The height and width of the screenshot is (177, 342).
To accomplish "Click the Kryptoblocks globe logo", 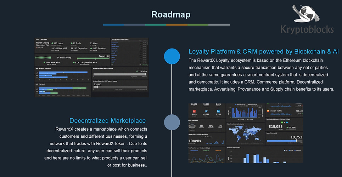I will tap(307, 13).
